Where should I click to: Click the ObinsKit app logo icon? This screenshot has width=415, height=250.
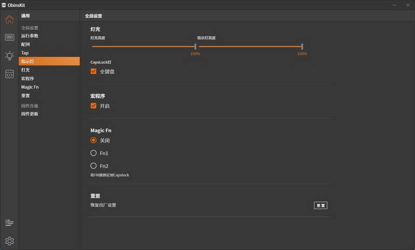point(4,5)
